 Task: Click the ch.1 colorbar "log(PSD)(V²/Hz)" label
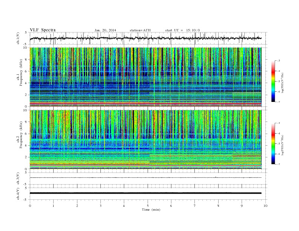(282, 83)
